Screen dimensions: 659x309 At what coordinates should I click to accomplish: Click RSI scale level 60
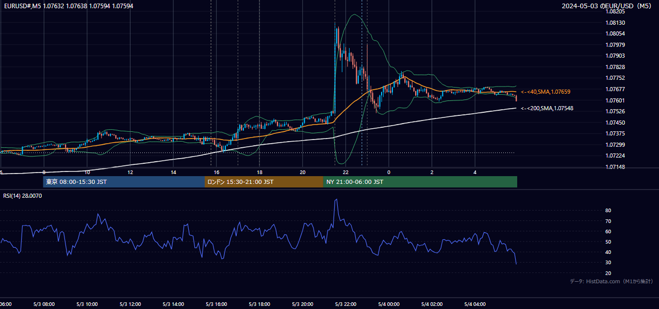(608, 231)
